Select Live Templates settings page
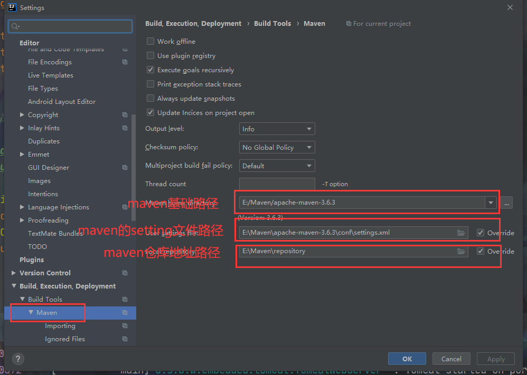Screen dimensions: 527x375 pyautogui.click(x=50, y=75)
